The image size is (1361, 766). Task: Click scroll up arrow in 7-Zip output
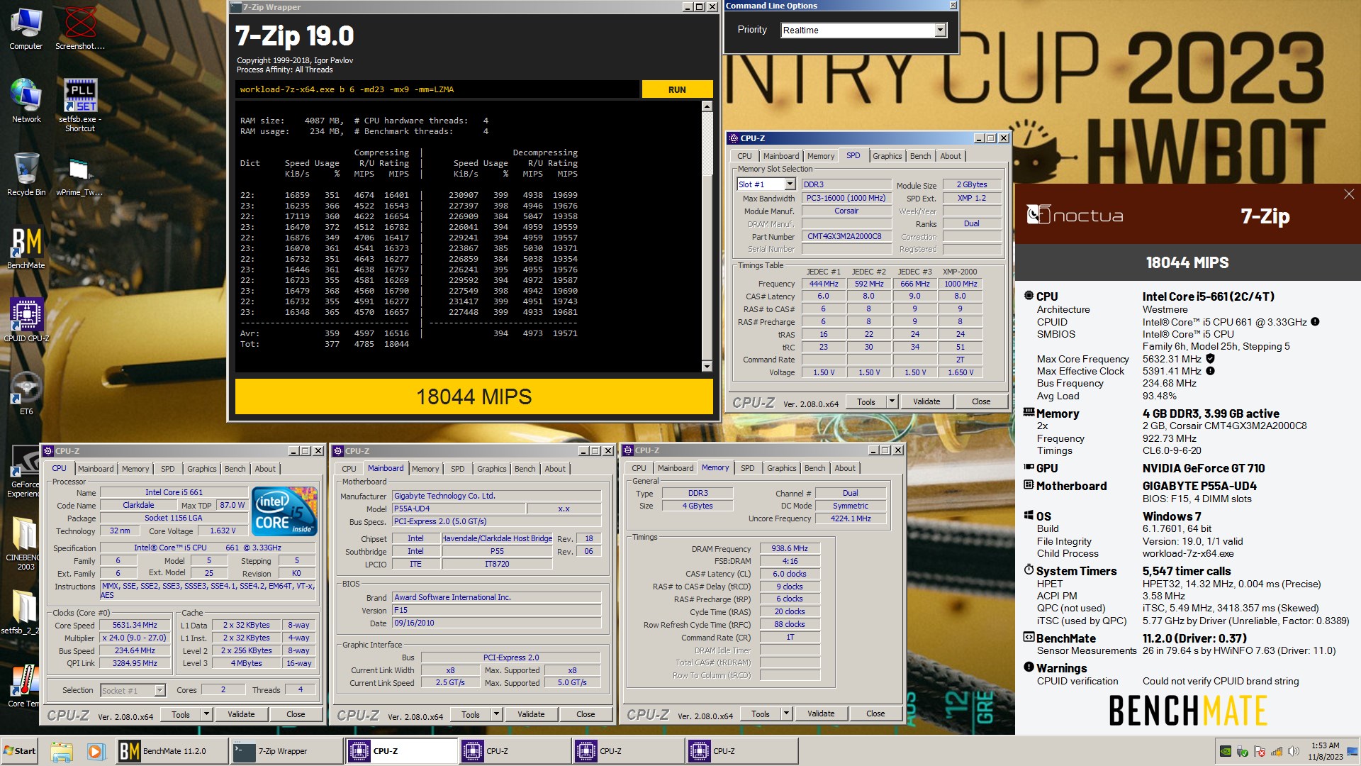pos(706,106)
